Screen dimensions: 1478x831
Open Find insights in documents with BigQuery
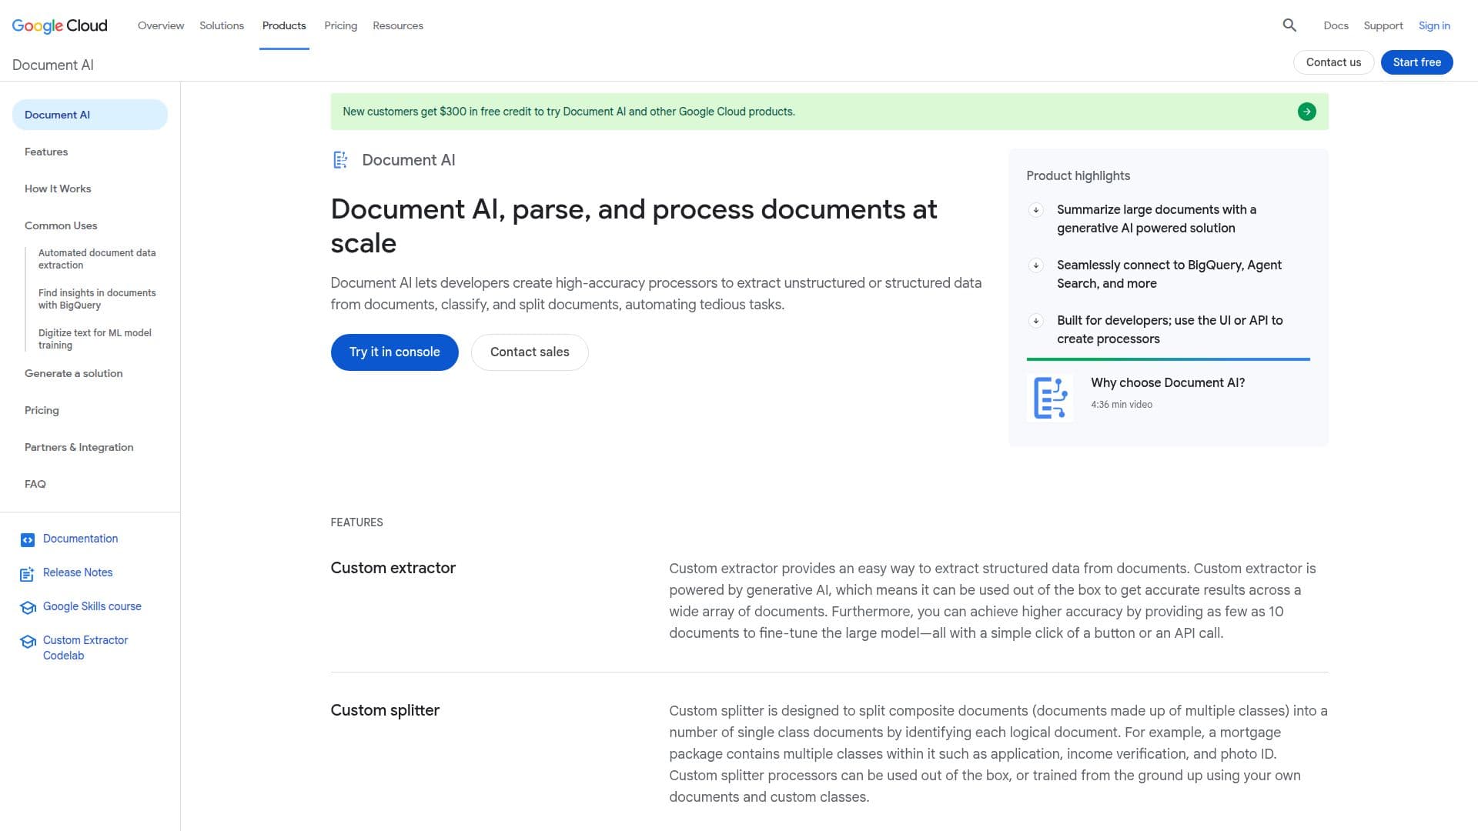pos(97,299)
